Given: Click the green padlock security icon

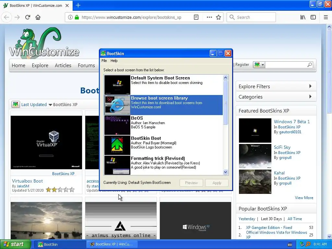Looking at the screenshot, I should point(77,18).
